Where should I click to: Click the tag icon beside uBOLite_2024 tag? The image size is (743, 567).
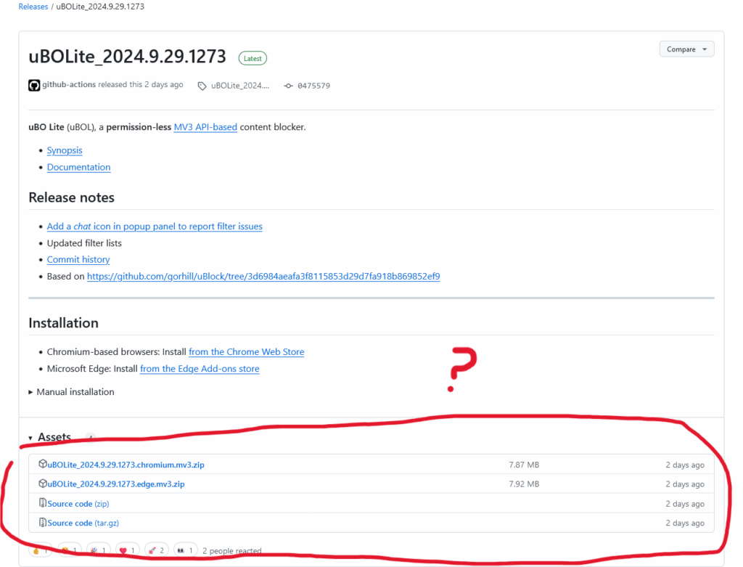pyautogui.click(x=202, y=86)
